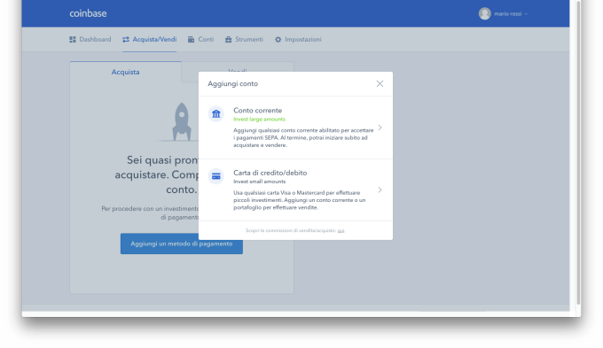
Task: Click the bank icon for Conto corrente
Action: coord(216,114)
